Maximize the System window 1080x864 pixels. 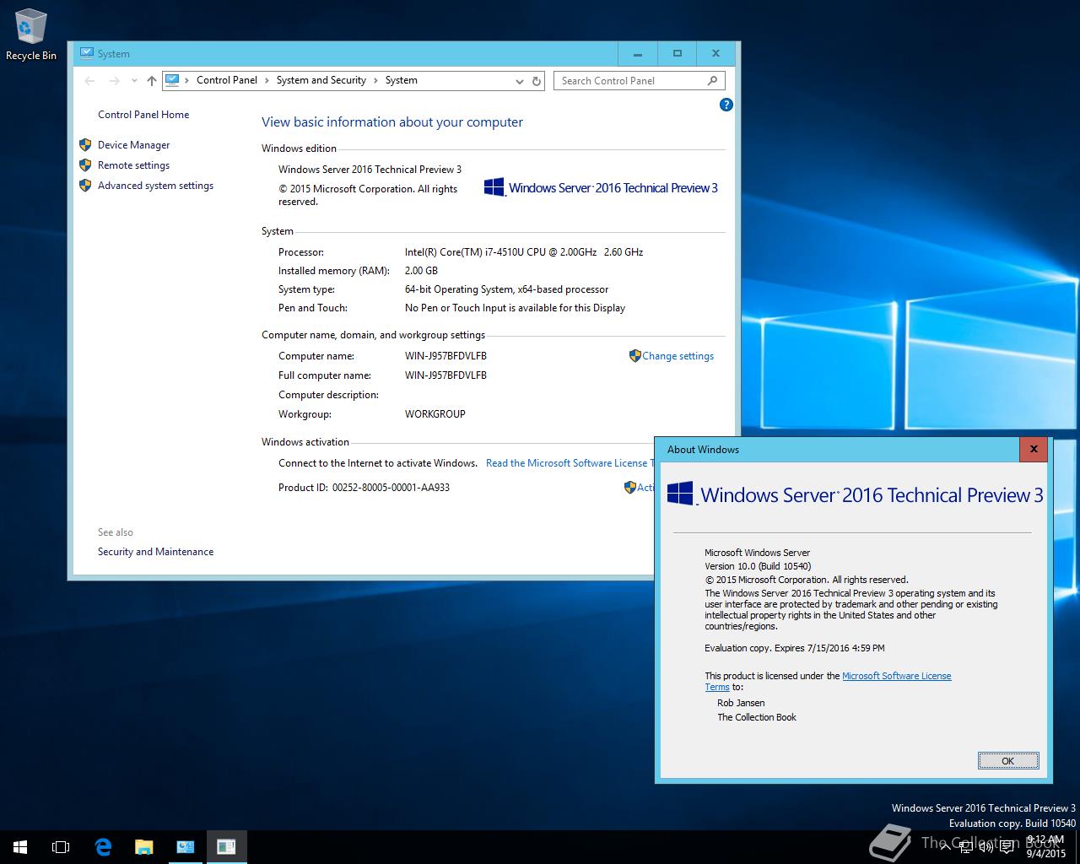677,53
